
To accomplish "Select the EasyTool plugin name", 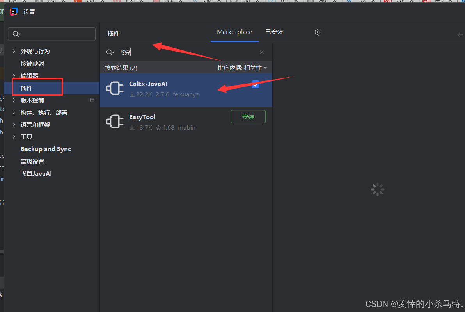I will (142, 117).
